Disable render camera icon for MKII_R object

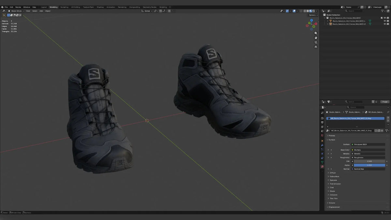pyautogui.click(x=388, y=24)
